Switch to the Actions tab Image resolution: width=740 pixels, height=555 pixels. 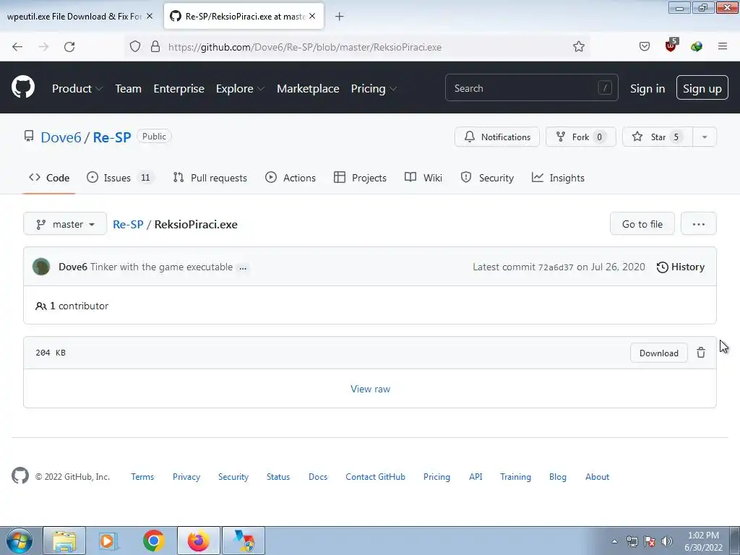coord(291,178)
